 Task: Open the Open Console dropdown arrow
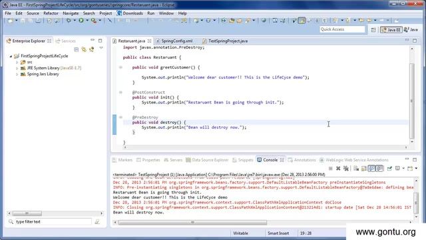click(416, 169)
